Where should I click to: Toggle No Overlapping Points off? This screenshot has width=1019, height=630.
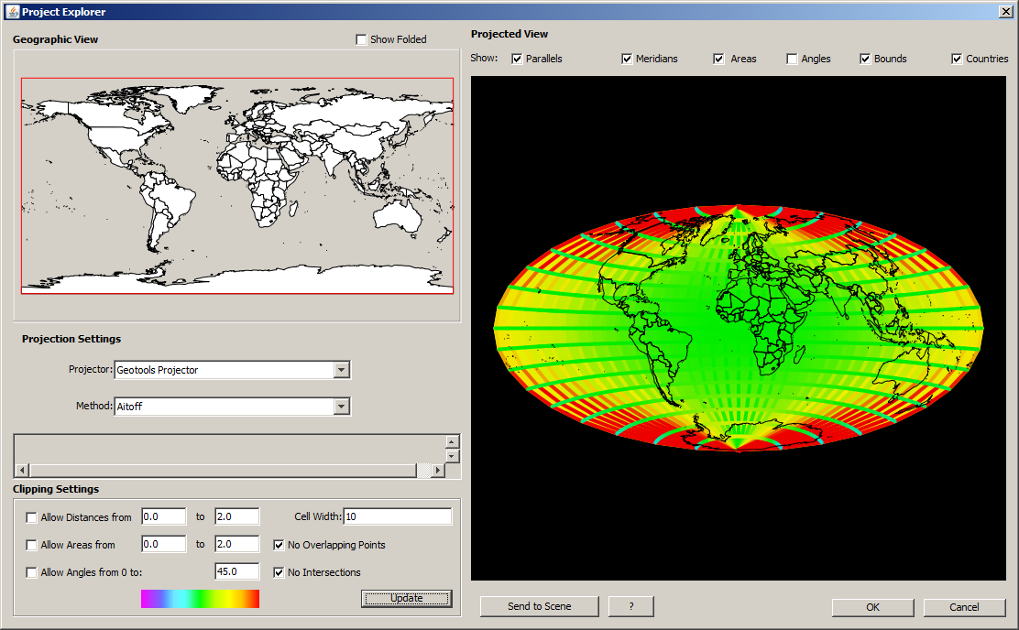[x=278, y=544]
